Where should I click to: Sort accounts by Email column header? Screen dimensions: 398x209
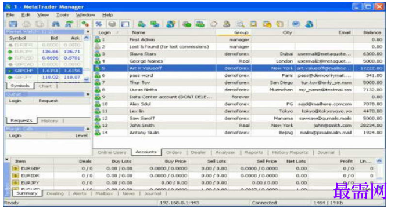[x=324, y=32]
